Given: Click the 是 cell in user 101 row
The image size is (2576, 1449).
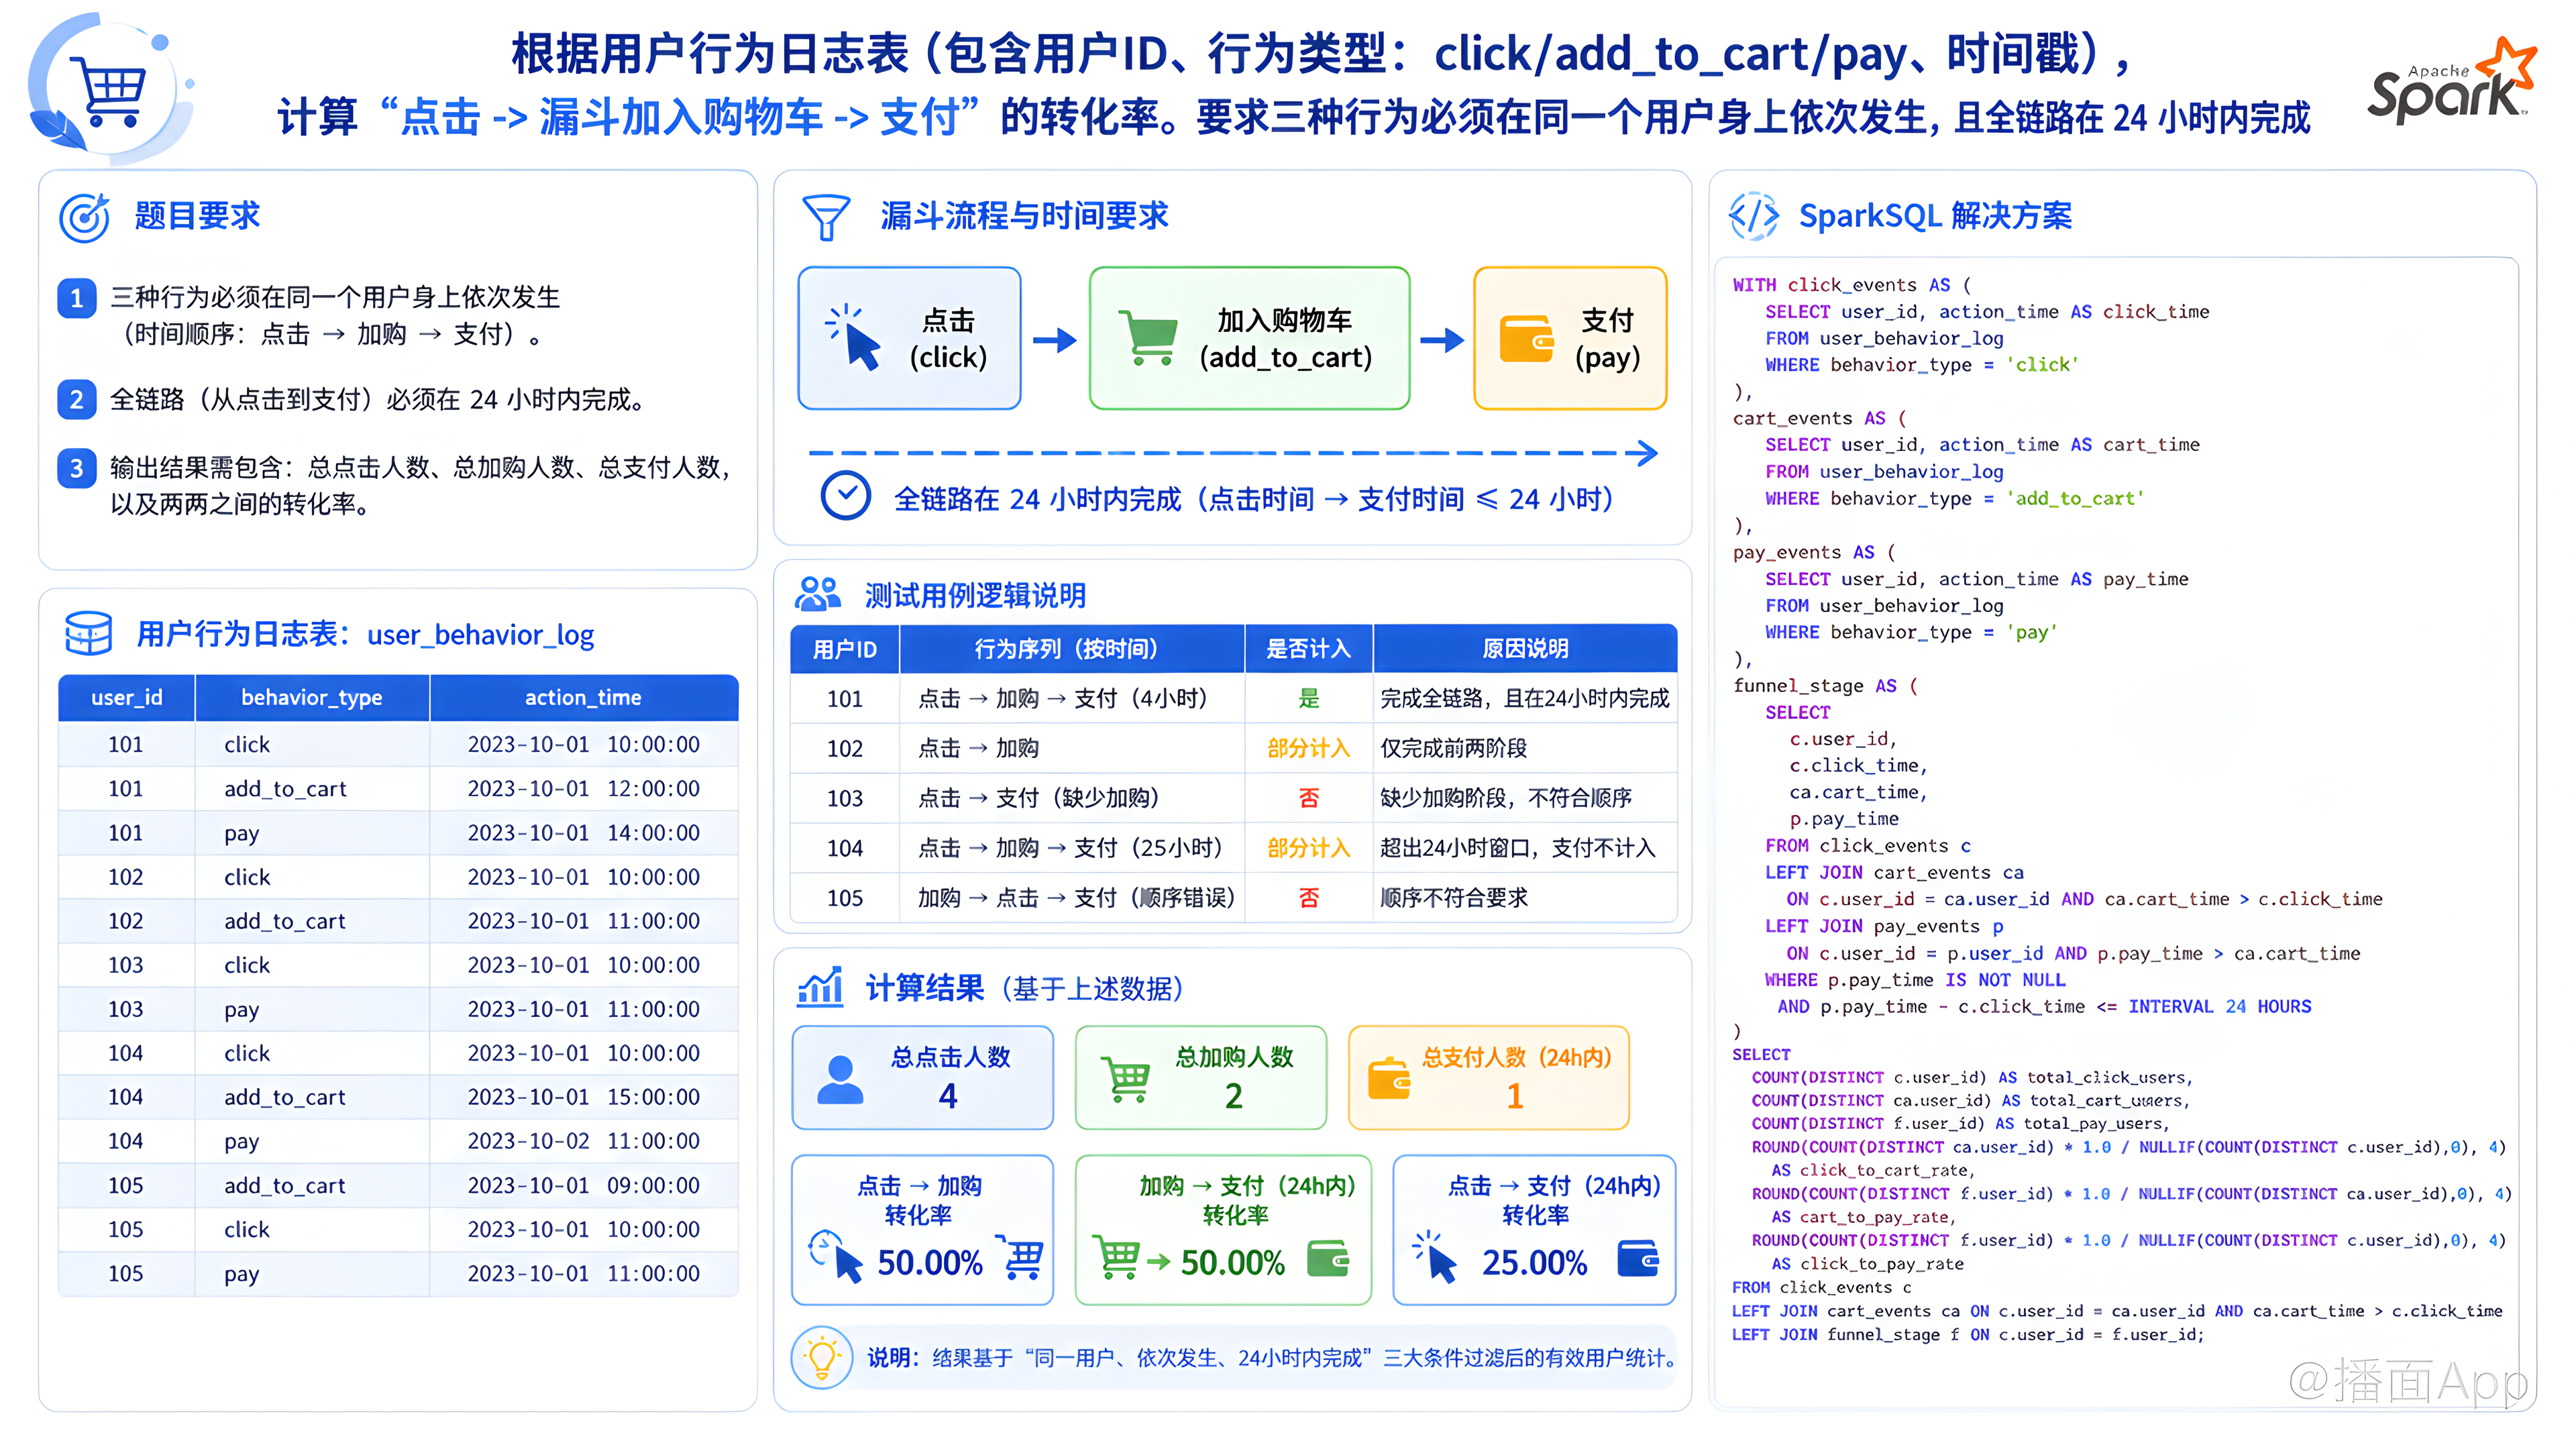Looking at the screenshot, I should pyautogui.click(x=1309, y=698).
